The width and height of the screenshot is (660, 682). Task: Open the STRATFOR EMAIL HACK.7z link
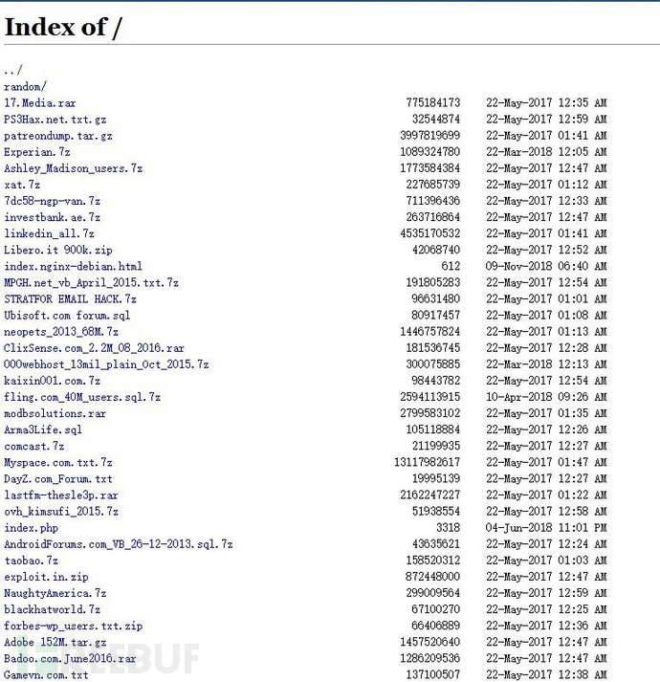[70, 299]
